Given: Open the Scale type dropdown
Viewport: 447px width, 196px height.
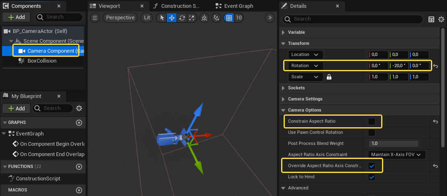Looking at the screenshot, I should pyautogui.click(x=305, y=77).
